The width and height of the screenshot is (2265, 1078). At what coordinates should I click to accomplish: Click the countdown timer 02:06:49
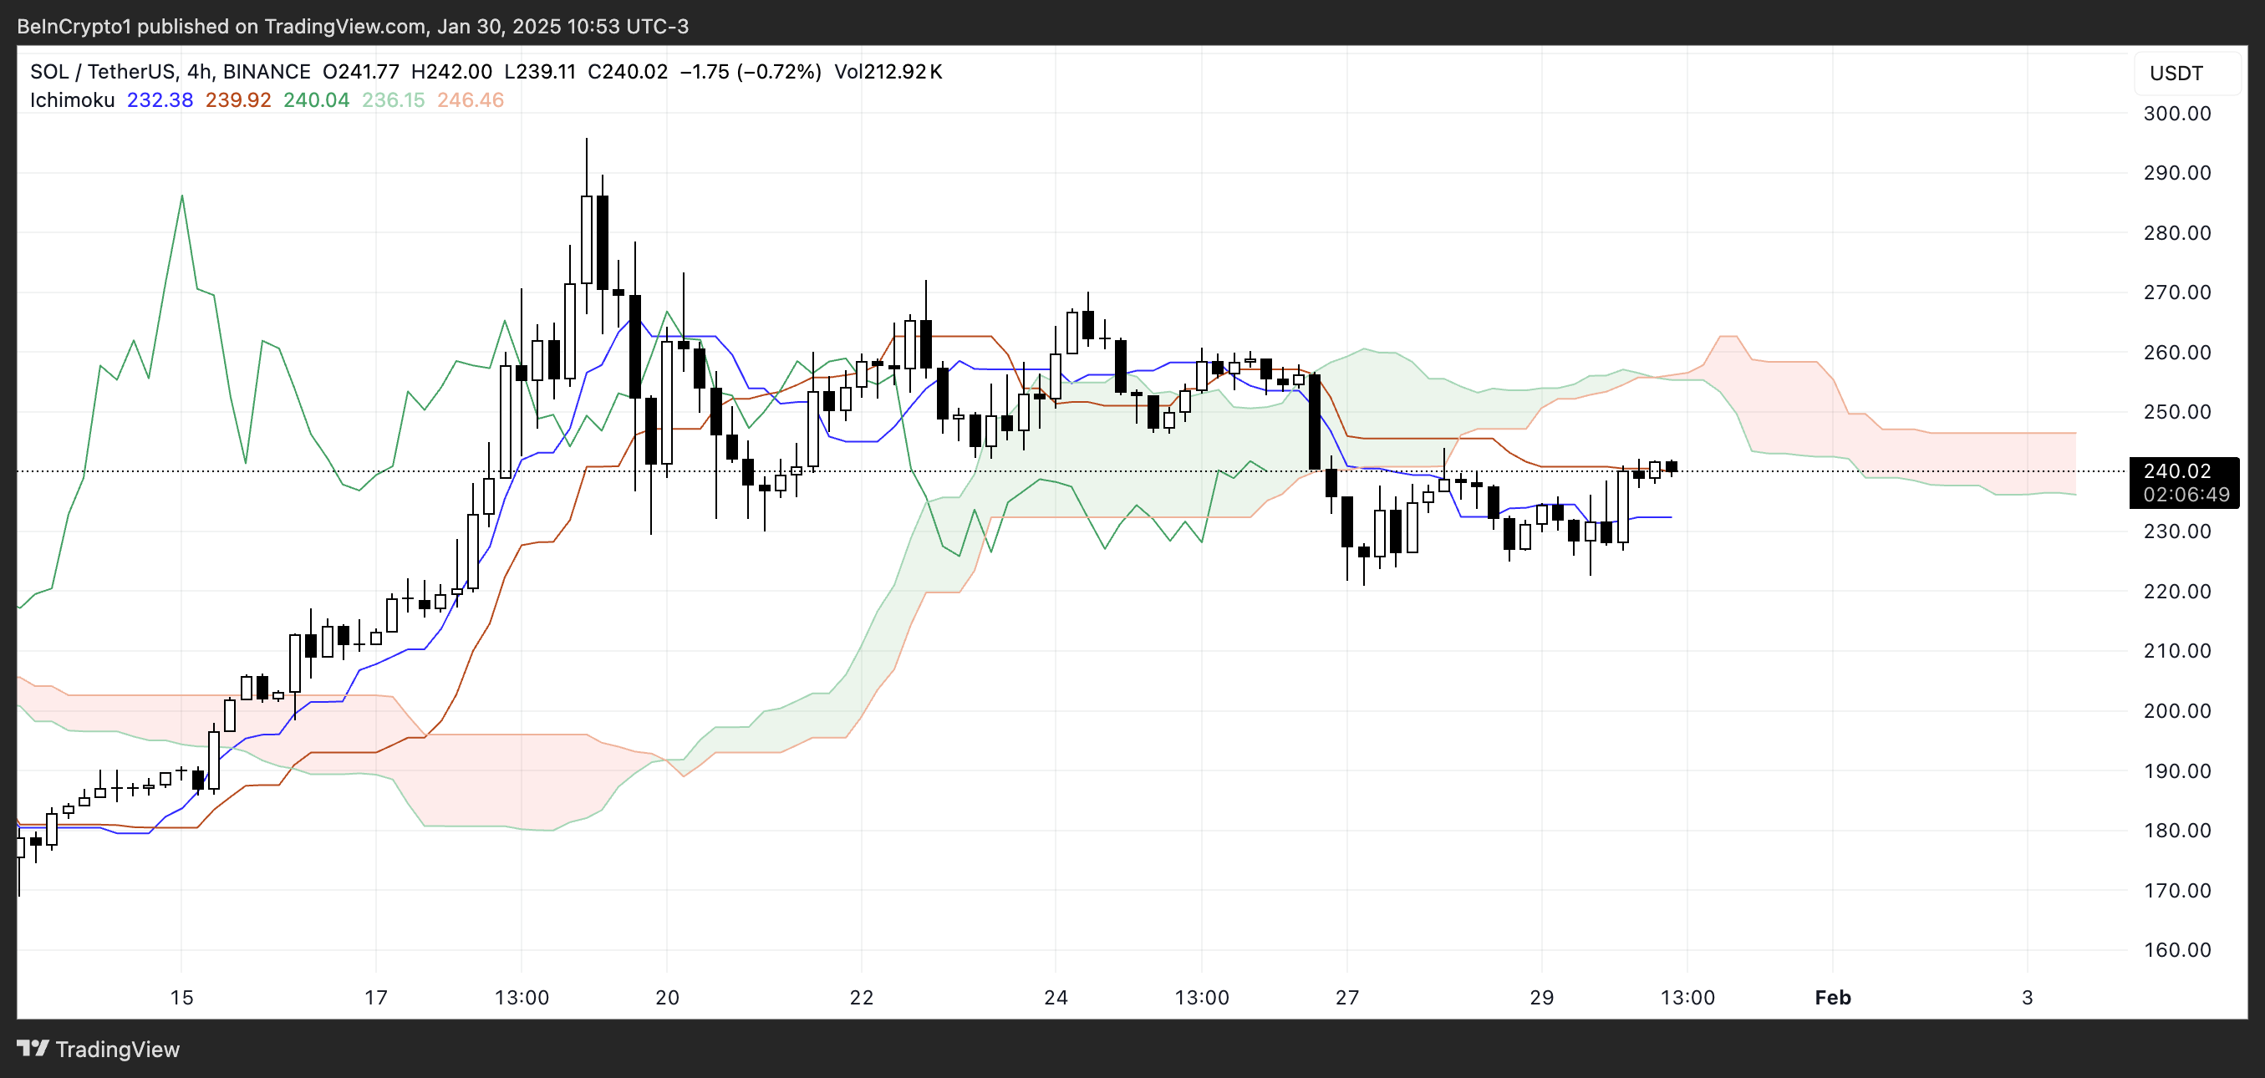[x=2186, y=495]
